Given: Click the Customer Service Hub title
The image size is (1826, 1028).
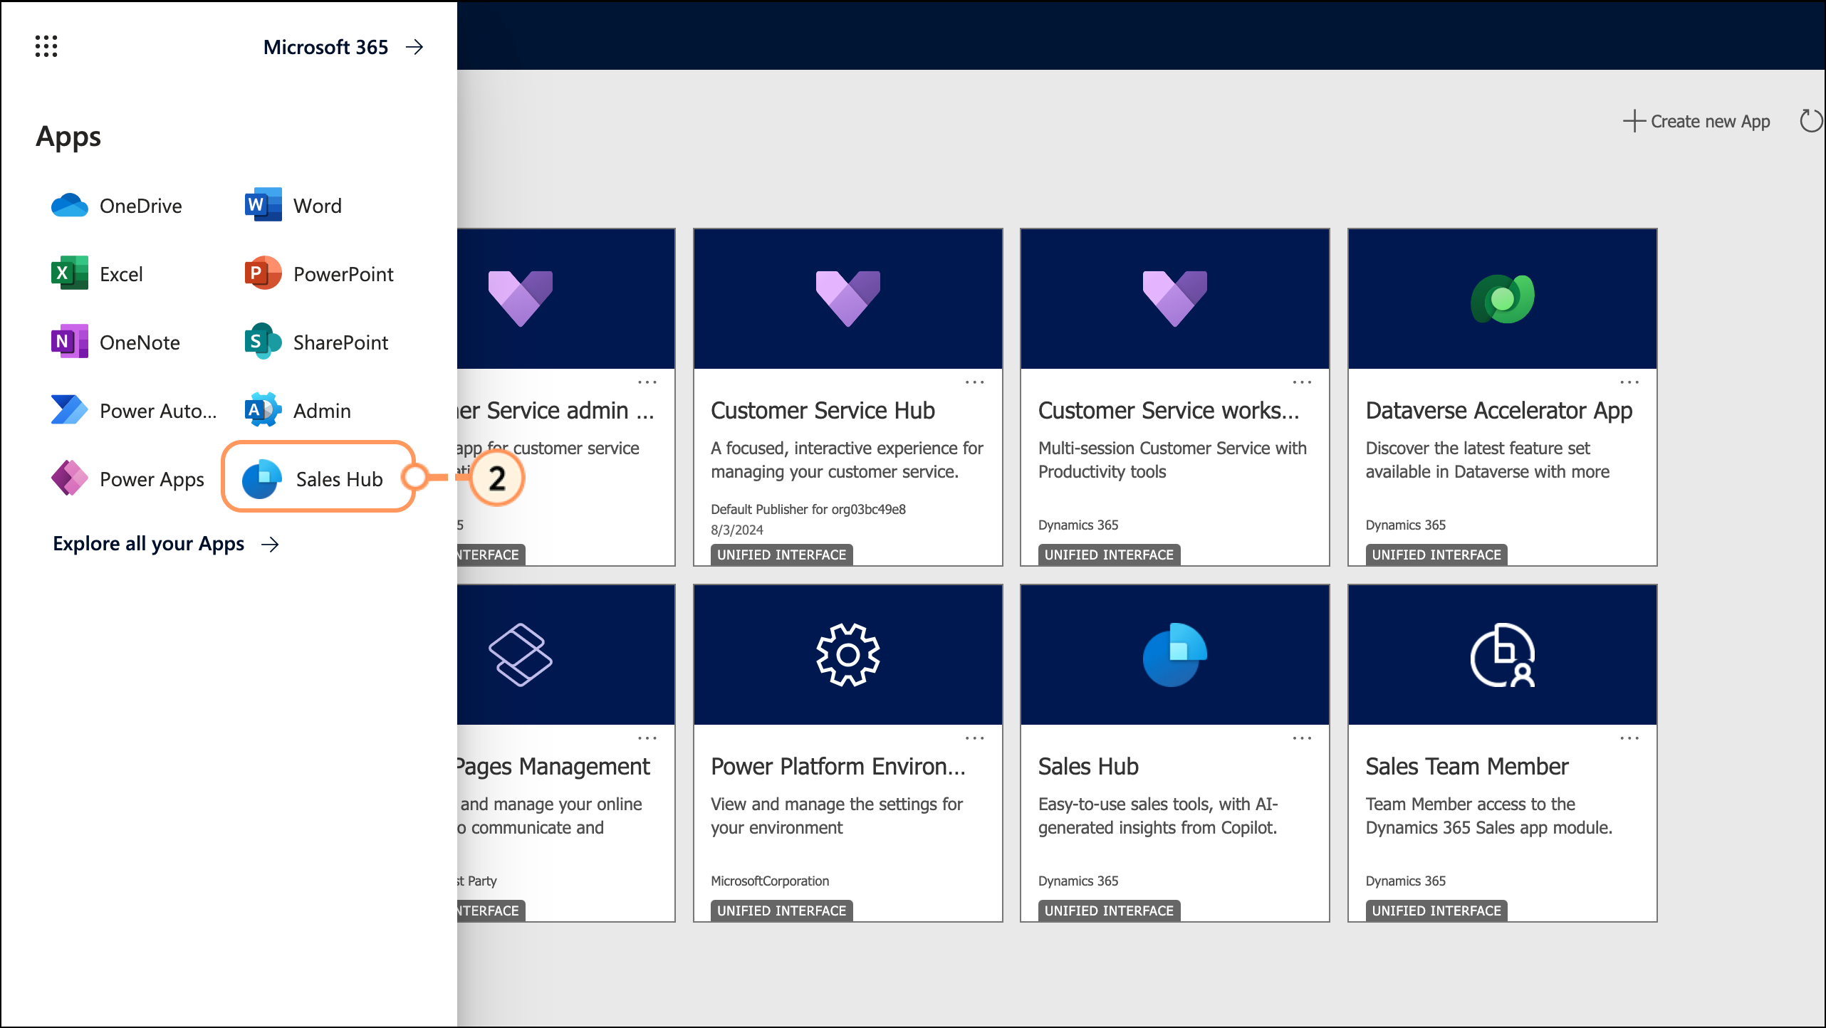Looking at the screenshot, I should pyautogui.click(x=823, y=411).
